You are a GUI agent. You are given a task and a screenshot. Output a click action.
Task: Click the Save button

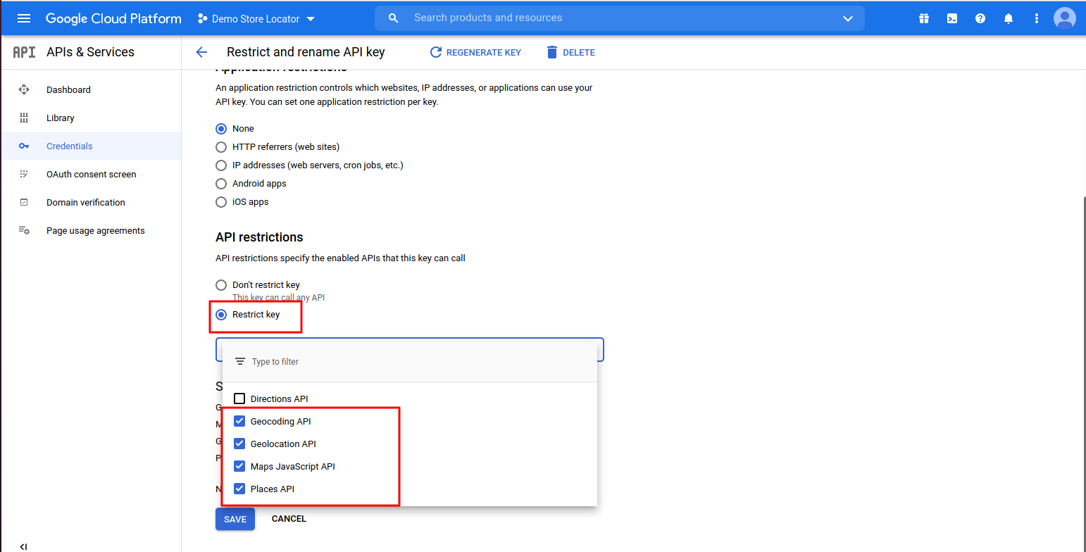[x=235, y=519]
